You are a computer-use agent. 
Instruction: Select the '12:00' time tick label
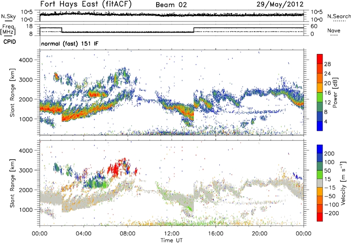point(172,234)
